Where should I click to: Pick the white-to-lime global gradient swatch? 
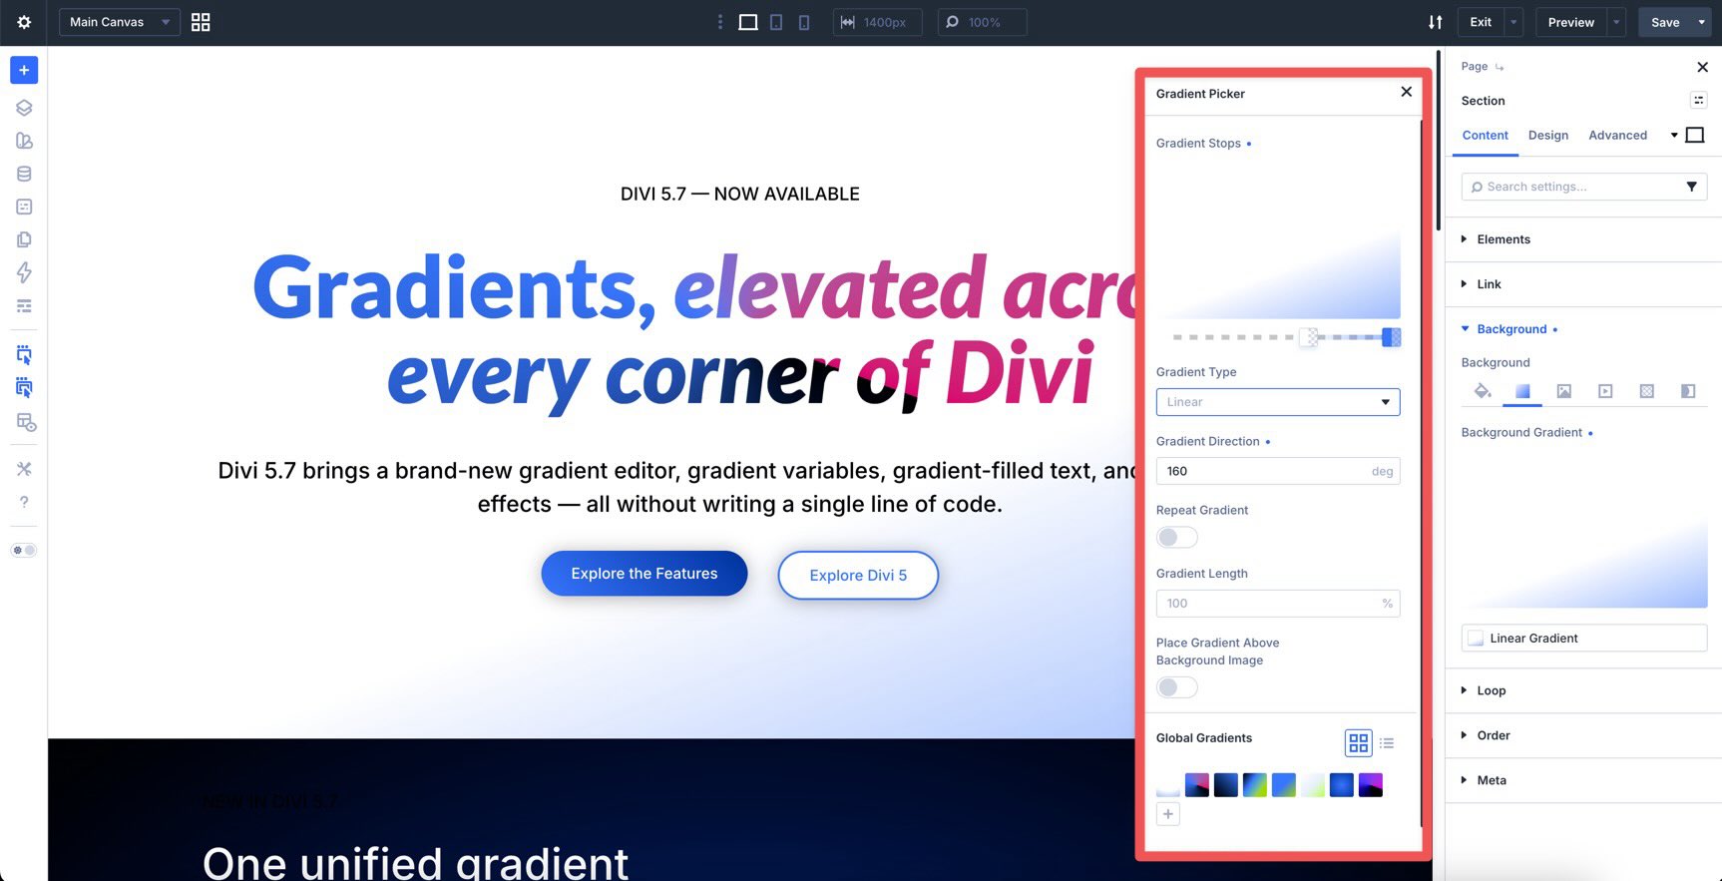tap(1313, 785)
